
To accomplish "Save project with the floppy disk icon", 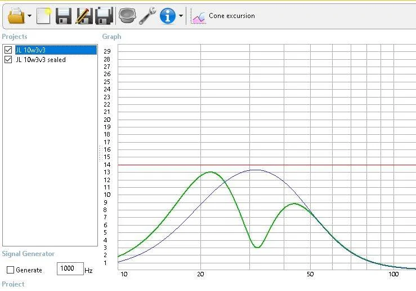I will [x=64, y=16].
